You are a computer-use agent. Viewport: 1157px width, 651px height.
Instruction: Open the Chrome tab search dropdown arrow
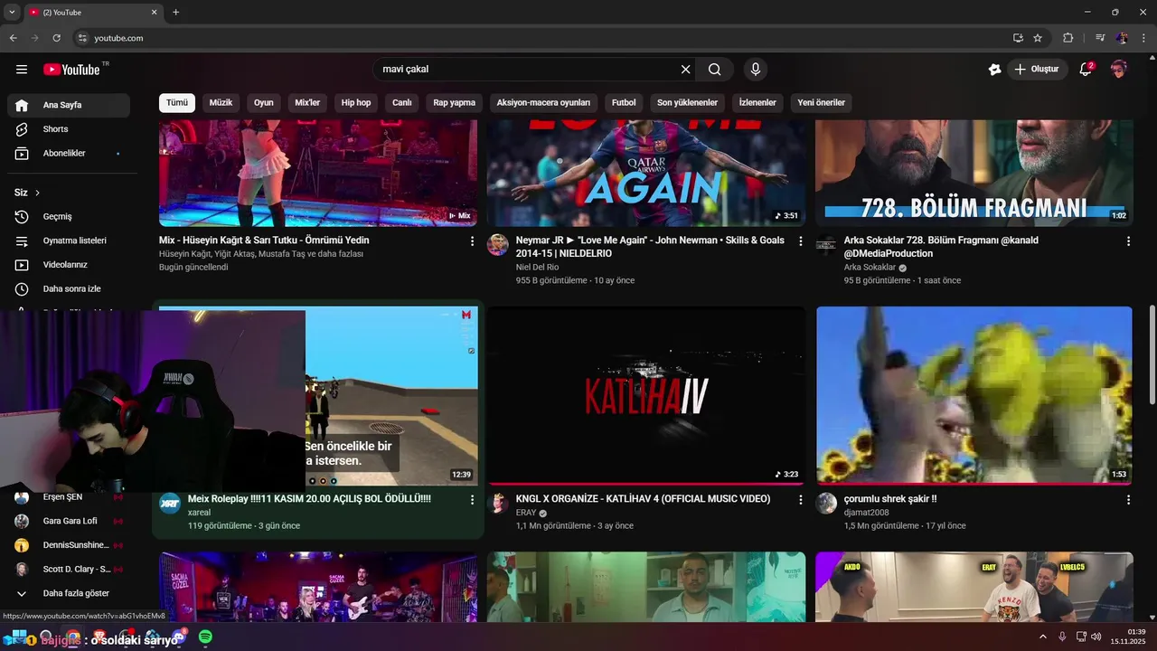(12, 12)
